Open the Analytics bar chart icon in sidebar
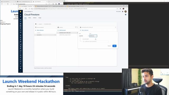Screen dimensions: 169x95 click(x=21, y=45)
